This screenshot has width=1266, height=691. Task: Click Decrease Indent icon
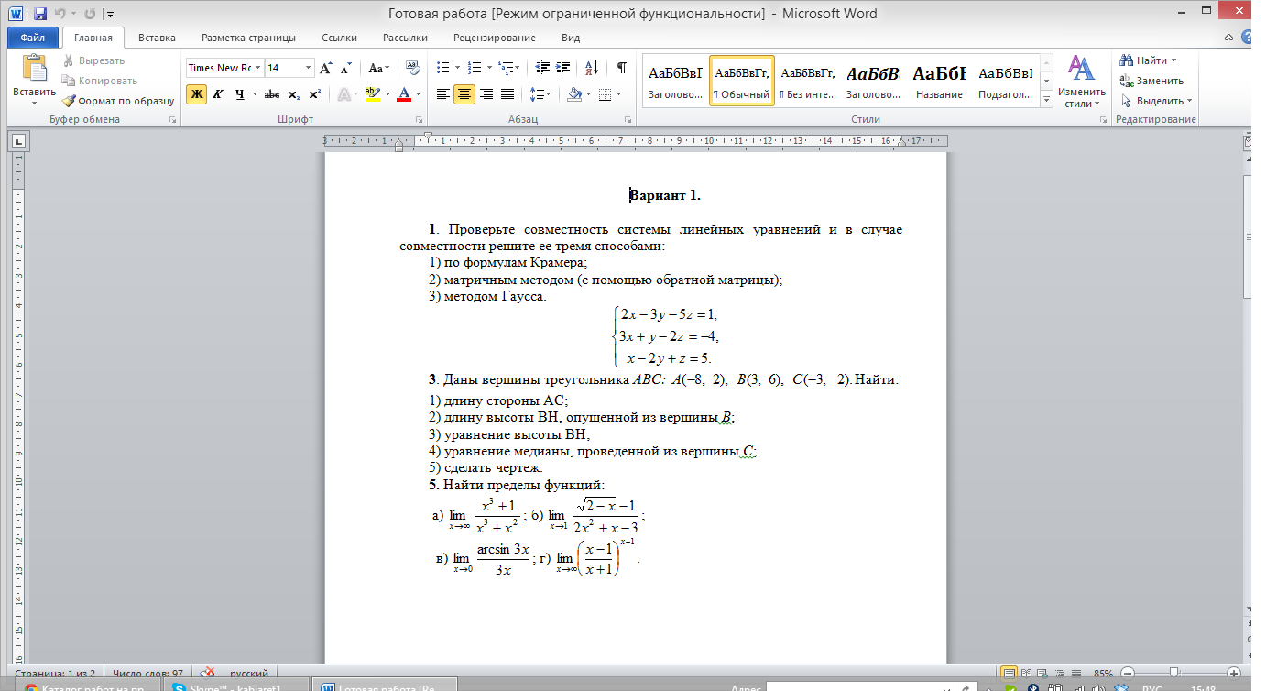pyautogui.click(x=540, y=68)
